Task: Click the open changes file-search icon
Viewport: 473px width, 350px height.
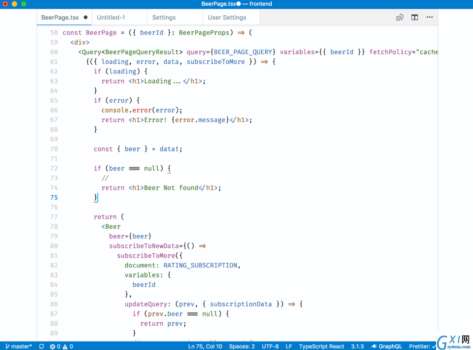Action: pyautogui.click(x=400, y=17)
